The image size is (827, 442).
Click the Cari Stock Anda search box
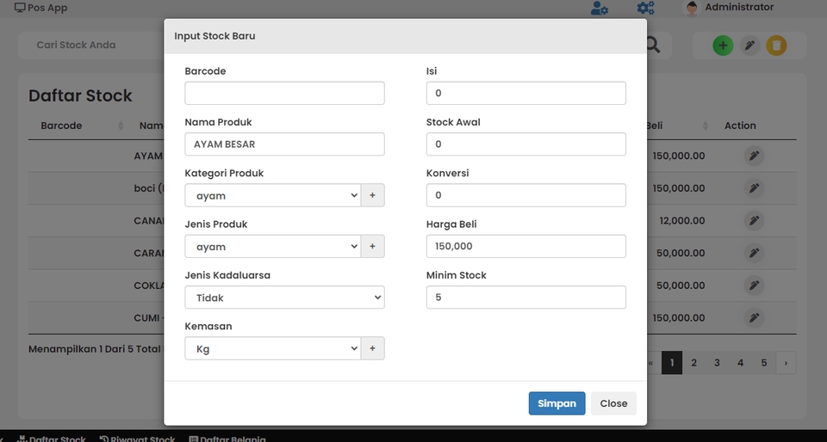(x=90, y=46)
